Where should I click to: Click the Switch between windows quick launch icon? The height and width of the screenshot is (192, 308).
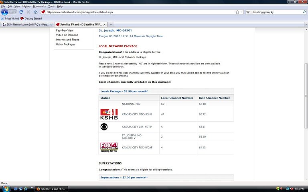pos(20,189)
